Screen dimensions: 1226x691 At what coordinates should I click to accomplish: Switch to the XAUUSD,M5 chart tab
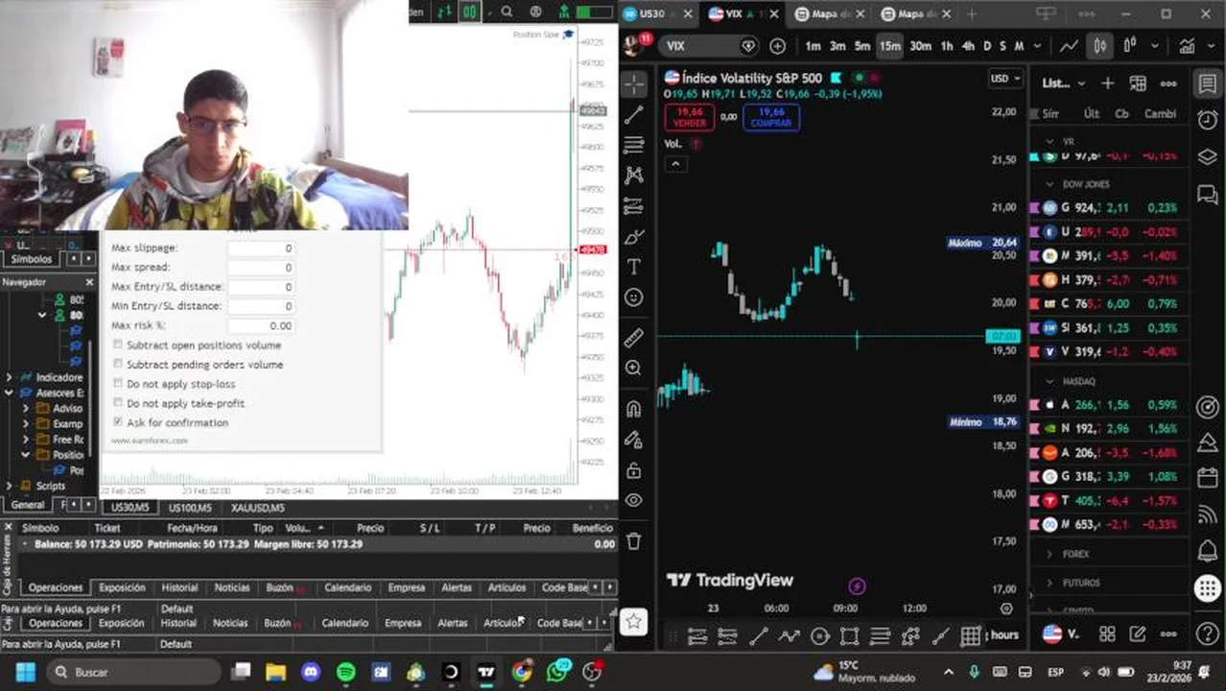tap(257, 508)
